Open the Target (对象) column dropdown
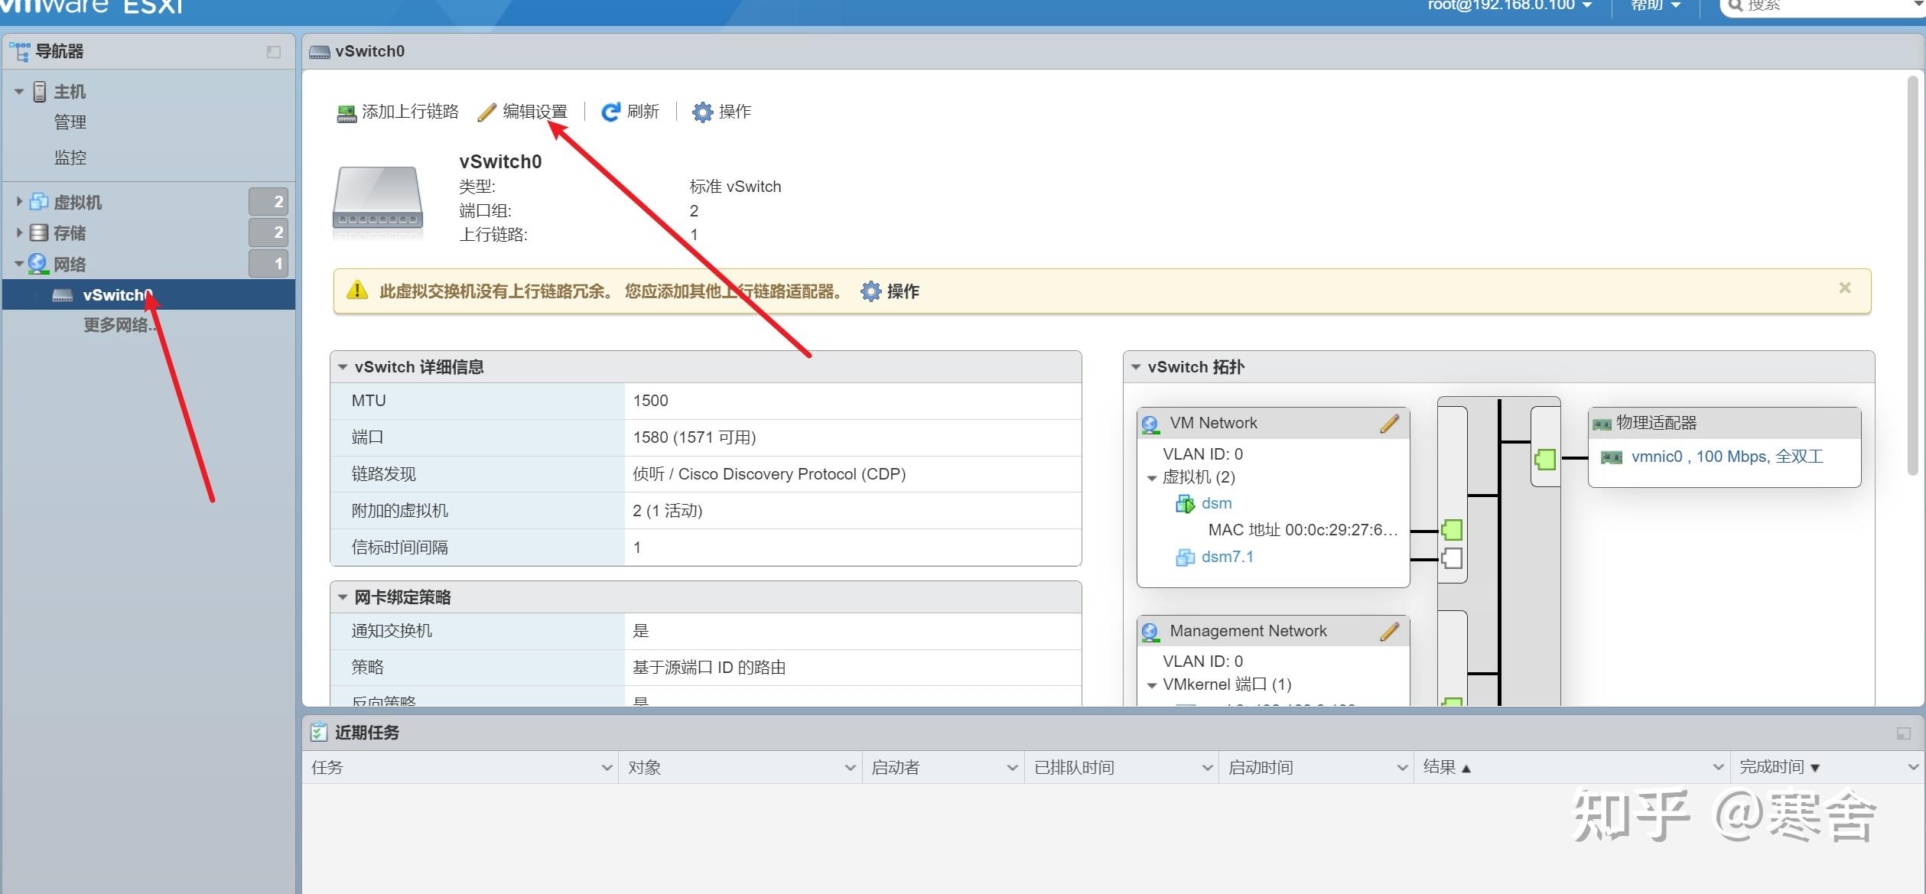The width and height of the screenshot is (1926, 894). (x=850, y=768)
